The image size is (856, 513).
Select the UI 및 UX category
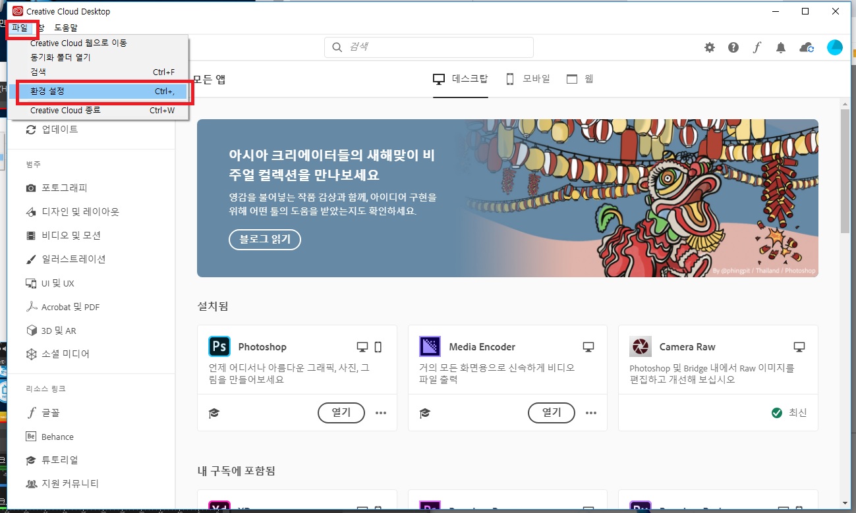point(49,283)
